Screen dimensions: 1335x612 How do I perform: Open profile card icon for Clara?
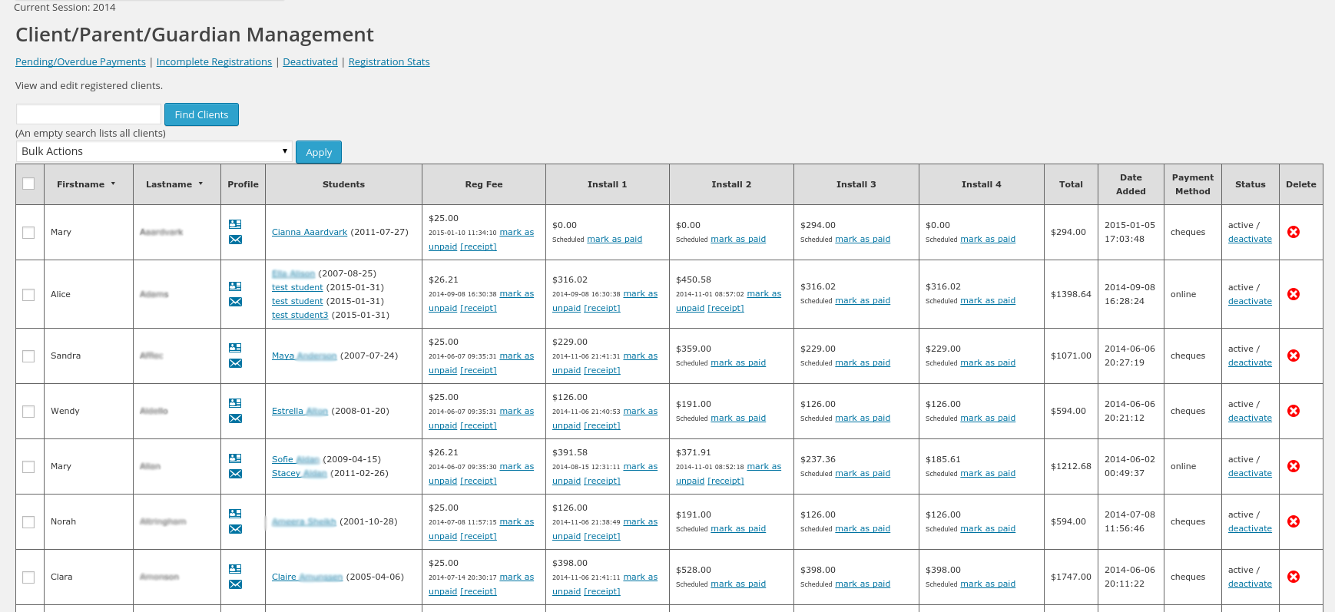click(235, 569)
